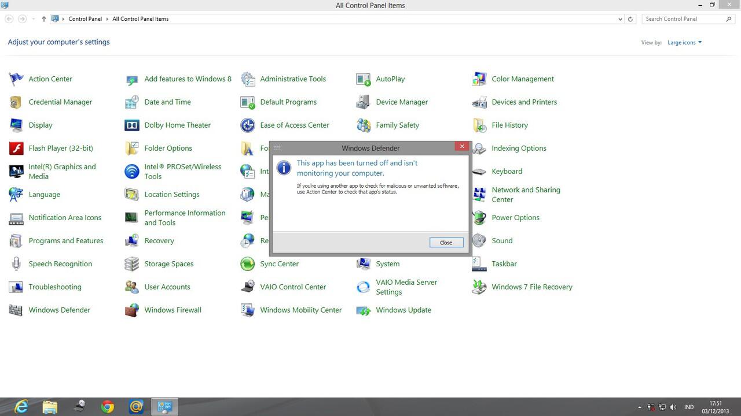Open the Device Manager icon
This screenshot has width=741, height=416.
click(x=364, y=102)
